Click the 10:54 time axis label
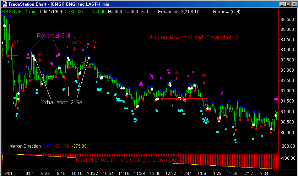This screenshot has width=298, height=176. [x=108, y=174]
